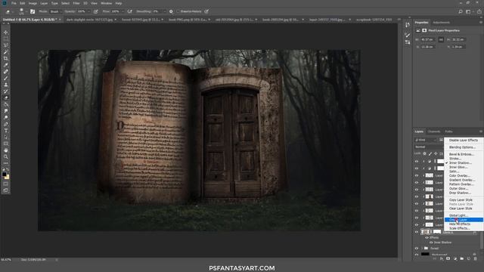484x272 pixels.
Task: Select the Crop tool
Action: [x=5, y=58]
